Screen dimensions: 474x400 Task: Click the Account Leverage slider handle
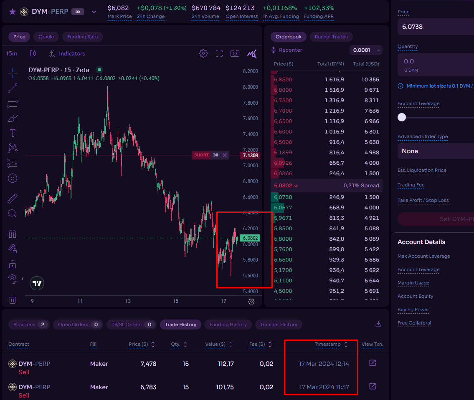tap(402, 117)
